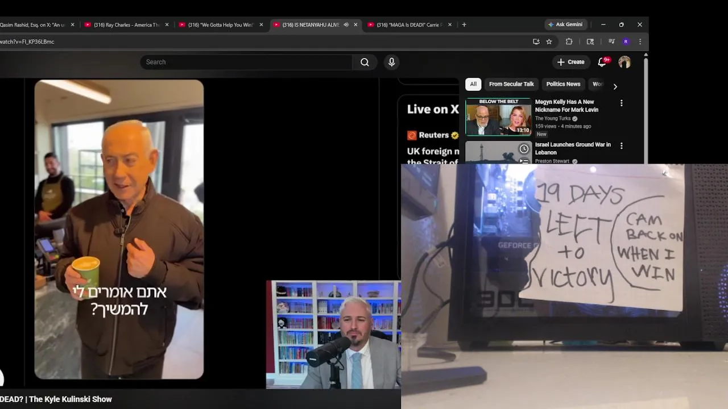This screenshot has width=728, height=409.
Task: Click the address bar URL
Action: [x=27, y=41]
